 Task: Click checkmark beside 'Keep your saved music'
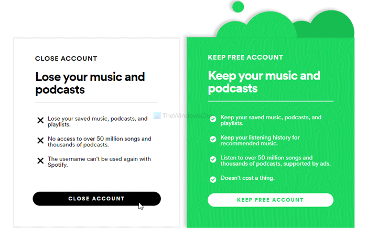coord(213,119)
